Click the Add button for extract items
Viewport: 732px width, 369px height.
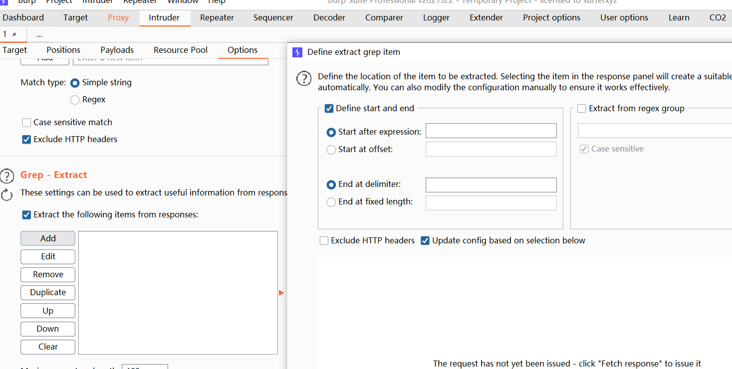pyautogui.click(x=48, y=238)
